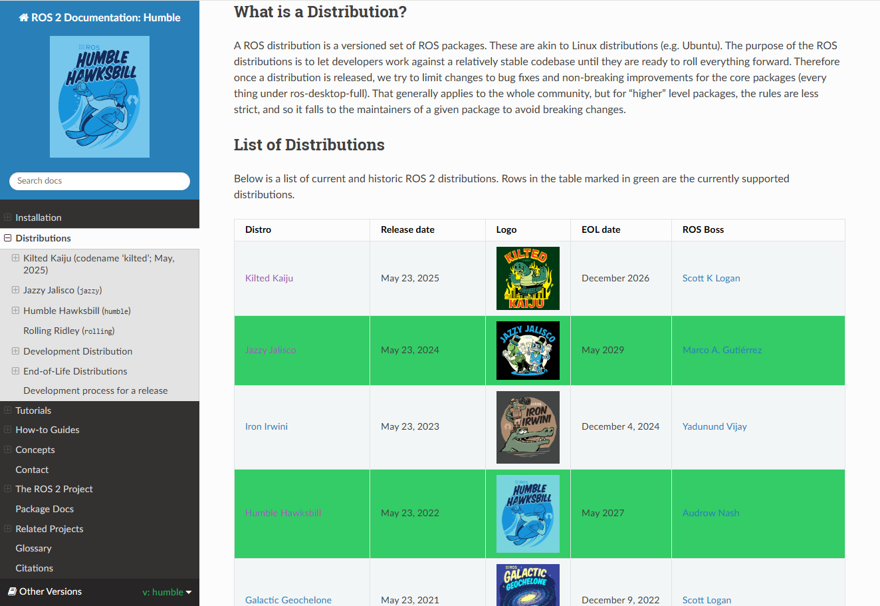Click the EOL date column header

click(601, 229)
